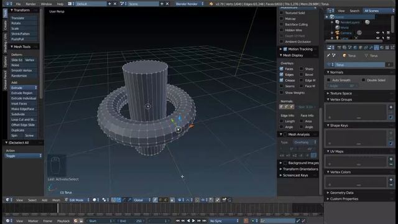Uncheck the Edges overlay checkbox
Viewport: 398px width, 224px height.
tap(281, 75)
